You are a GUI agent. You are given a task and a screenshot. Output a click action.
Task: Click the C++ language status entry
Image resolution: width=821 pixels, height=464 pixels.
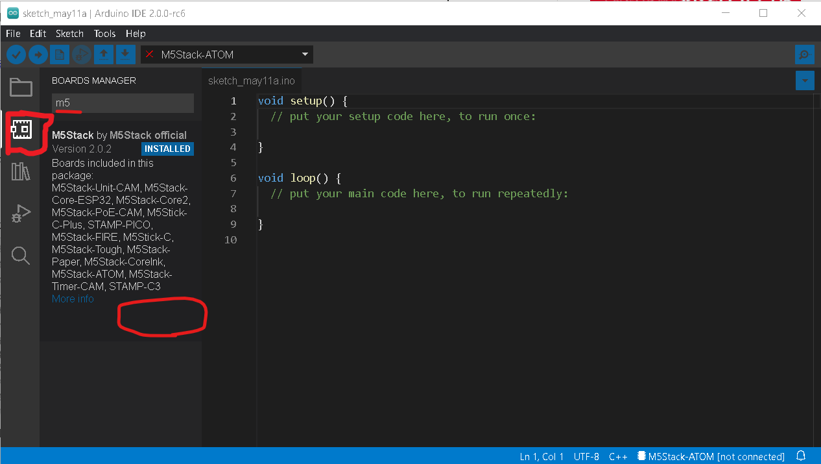(x=618, y=457)
